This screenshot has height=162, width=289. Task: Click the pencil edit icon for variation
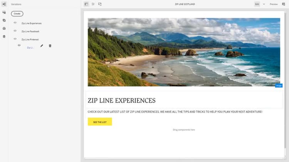pos(42,46)
